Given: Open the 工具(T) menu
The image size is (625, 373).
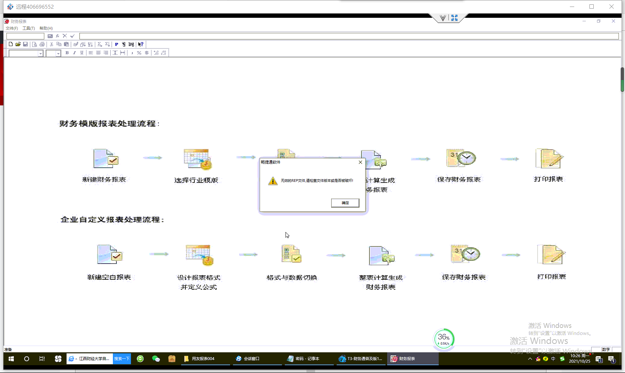Looking at the screenshot, I should click(29, 28).
